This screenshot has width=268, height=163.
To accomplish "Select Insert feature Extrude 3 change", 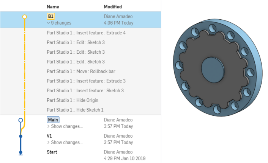I will tap(86, 81).
